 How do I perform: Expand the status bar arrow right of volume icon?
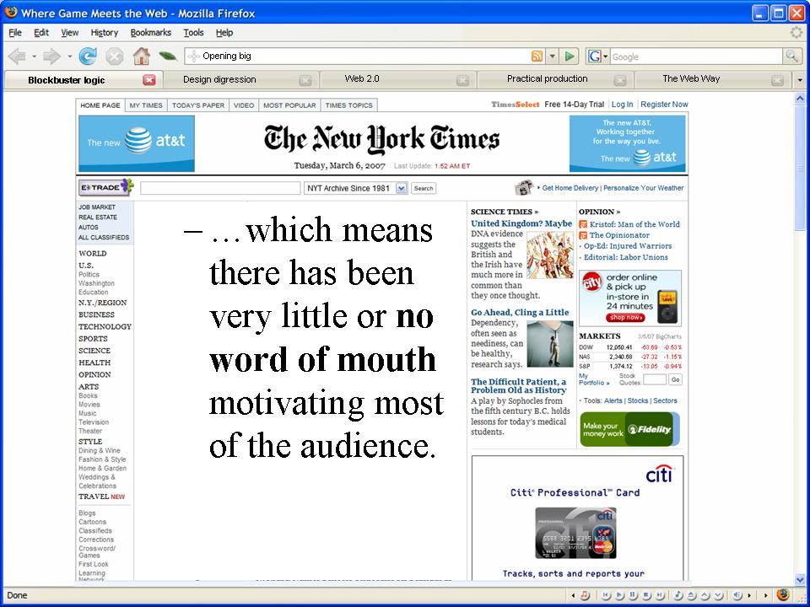[749, 595]
